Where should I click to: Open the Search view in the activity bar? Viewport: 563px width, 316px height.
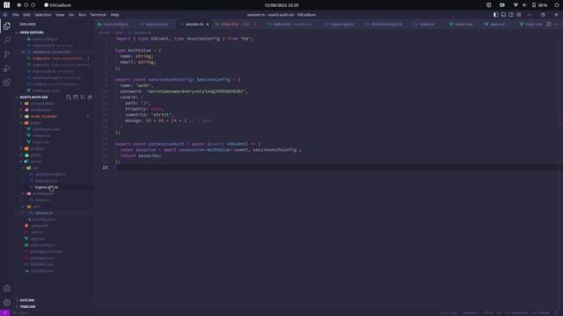click(7, 39)
